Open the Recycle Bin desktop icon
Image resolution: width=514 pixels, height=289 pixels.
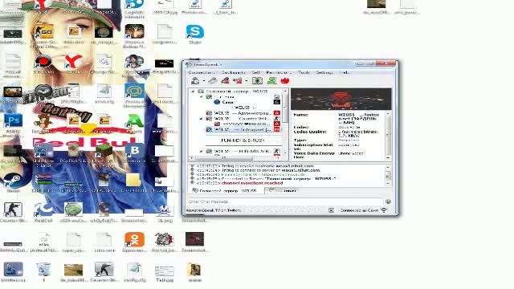[x=43, y=272]
